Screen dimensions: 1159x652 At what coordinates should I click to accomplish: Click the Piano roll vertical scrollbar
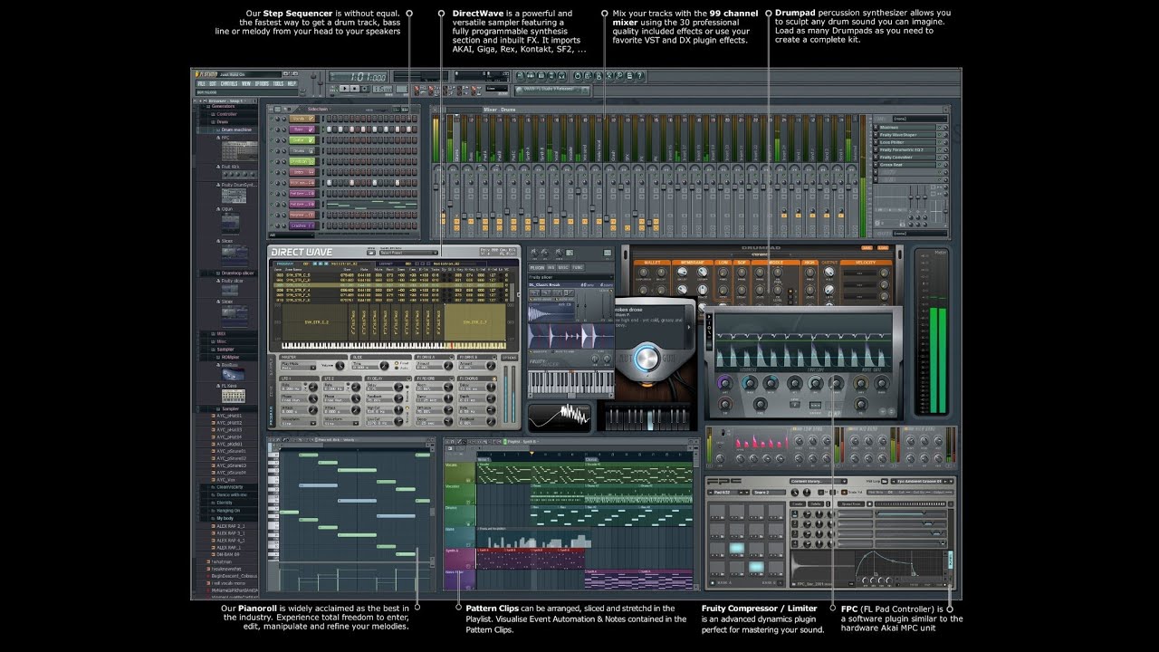pos(432,503)
